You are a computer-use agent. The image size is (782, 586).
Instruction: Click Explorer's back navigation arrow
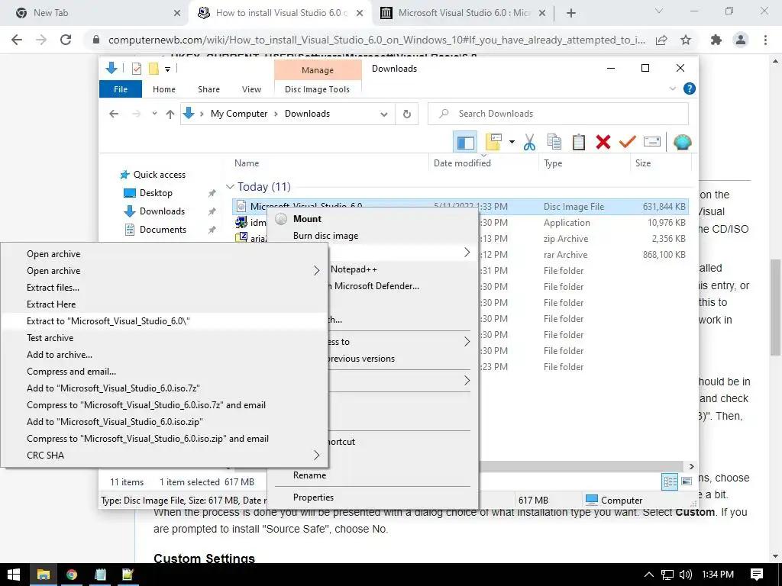(x=114, y=114)
